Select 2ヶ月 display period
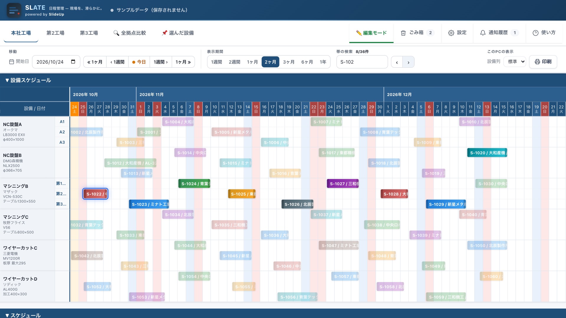The width and height of the screenshot is (566, 318). tap(270, 62)
